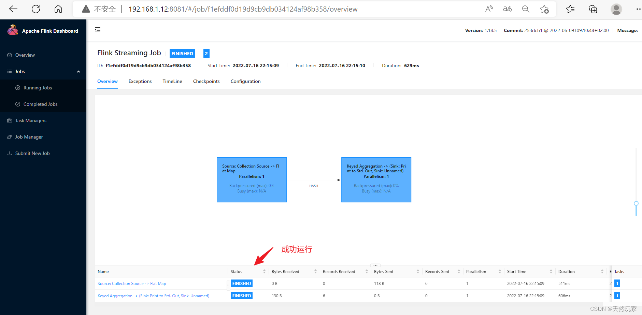This screenshot has width=642, height=315.
Task: Open the Keyed Aggregation sink vertex link
Action: pos(153,296)
